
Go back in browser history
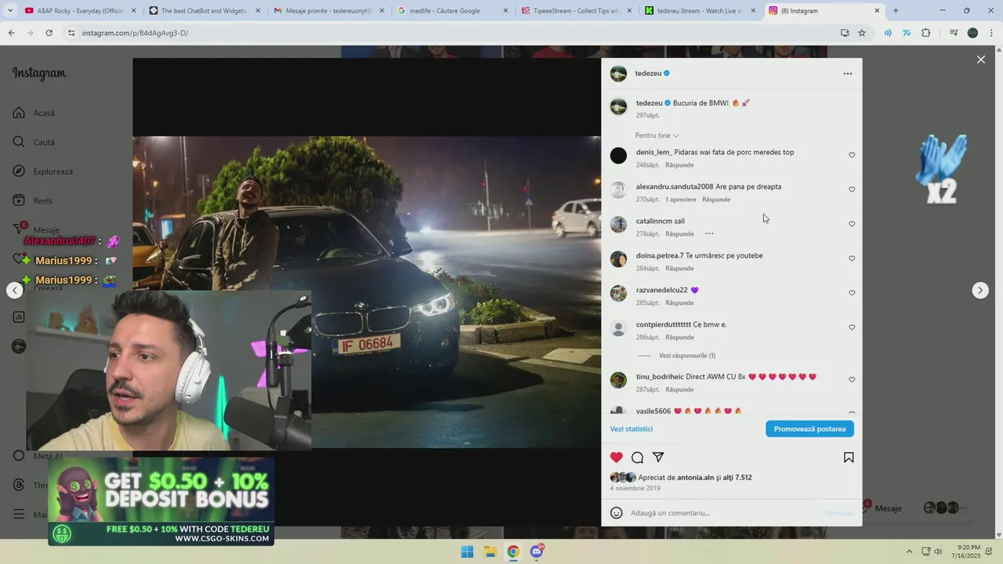(x=11, y=33)
